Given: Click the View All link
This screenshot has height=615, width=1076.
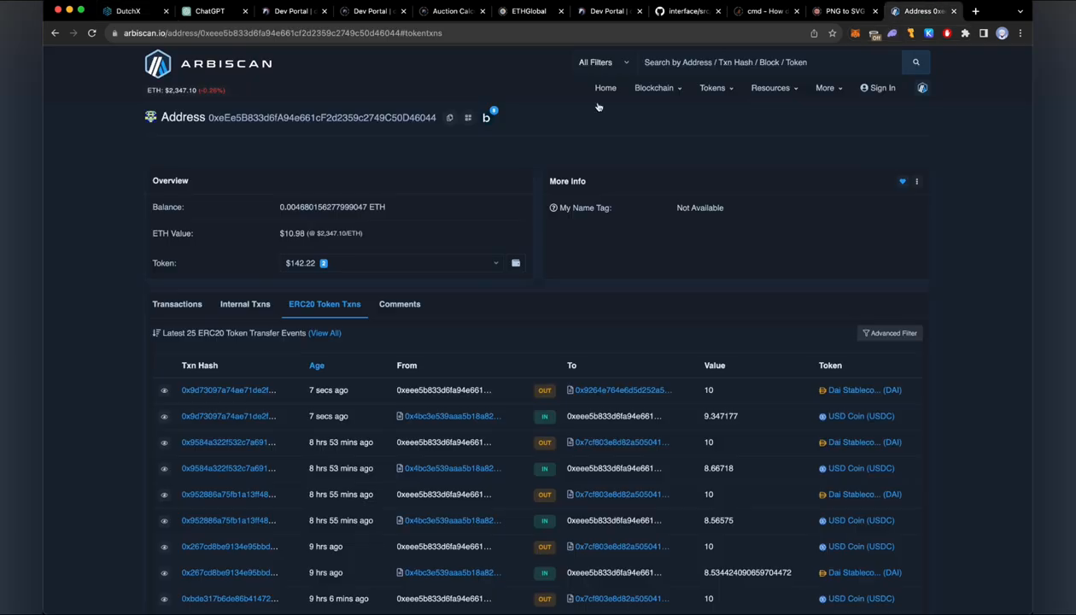Looking at the screenshot, I should 325,333.
